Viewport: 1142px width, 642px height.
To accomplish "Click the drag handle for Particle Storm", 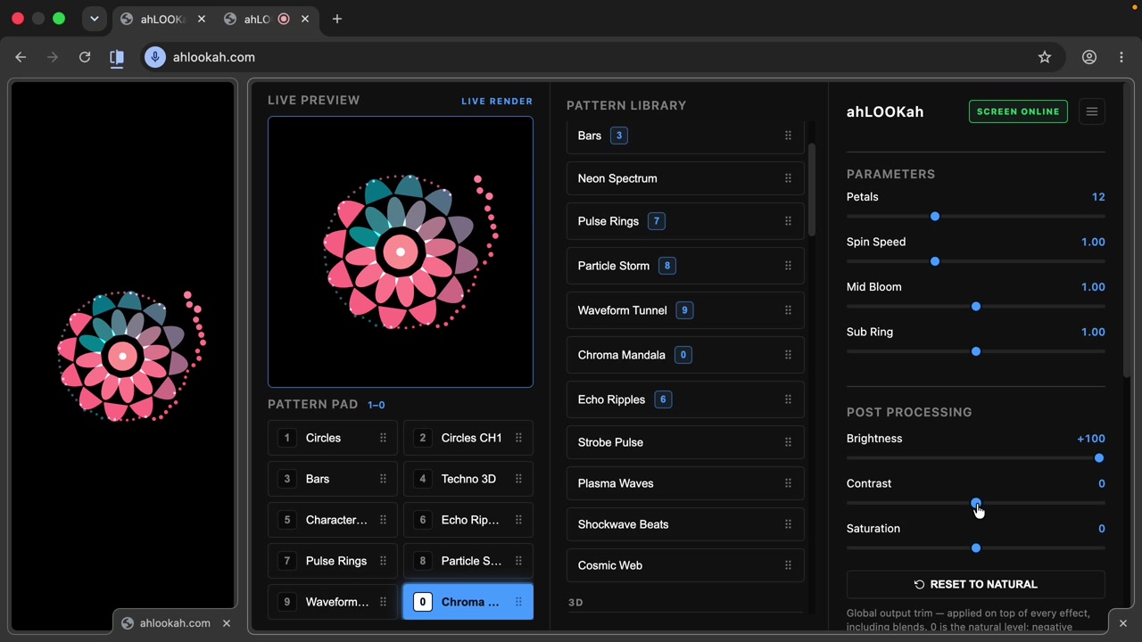I will coord(788,266).
